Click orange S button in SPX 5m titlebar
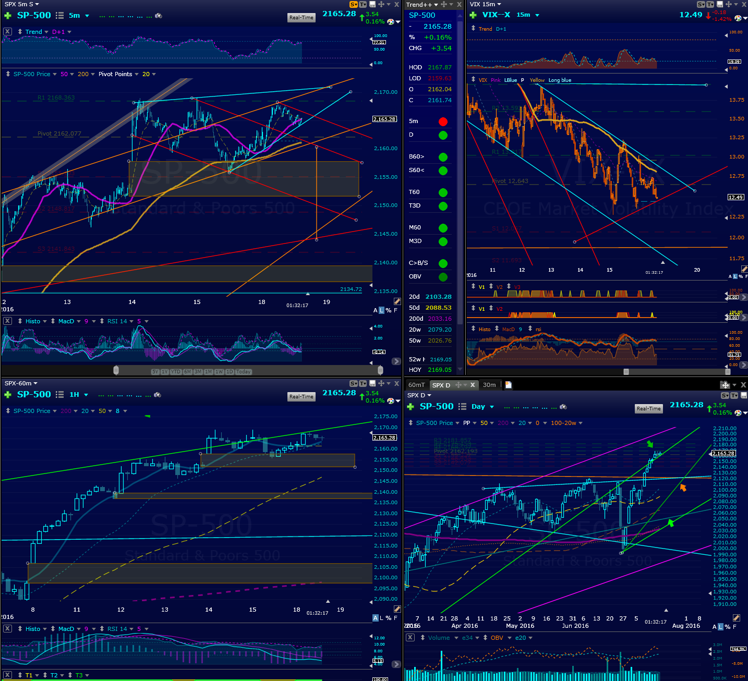The image size is (748, 681). [x=353, y=4]
